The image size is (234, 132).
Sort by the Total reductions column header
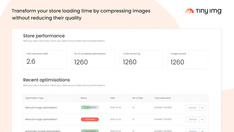pyautogui.click(x=163, y=98)
